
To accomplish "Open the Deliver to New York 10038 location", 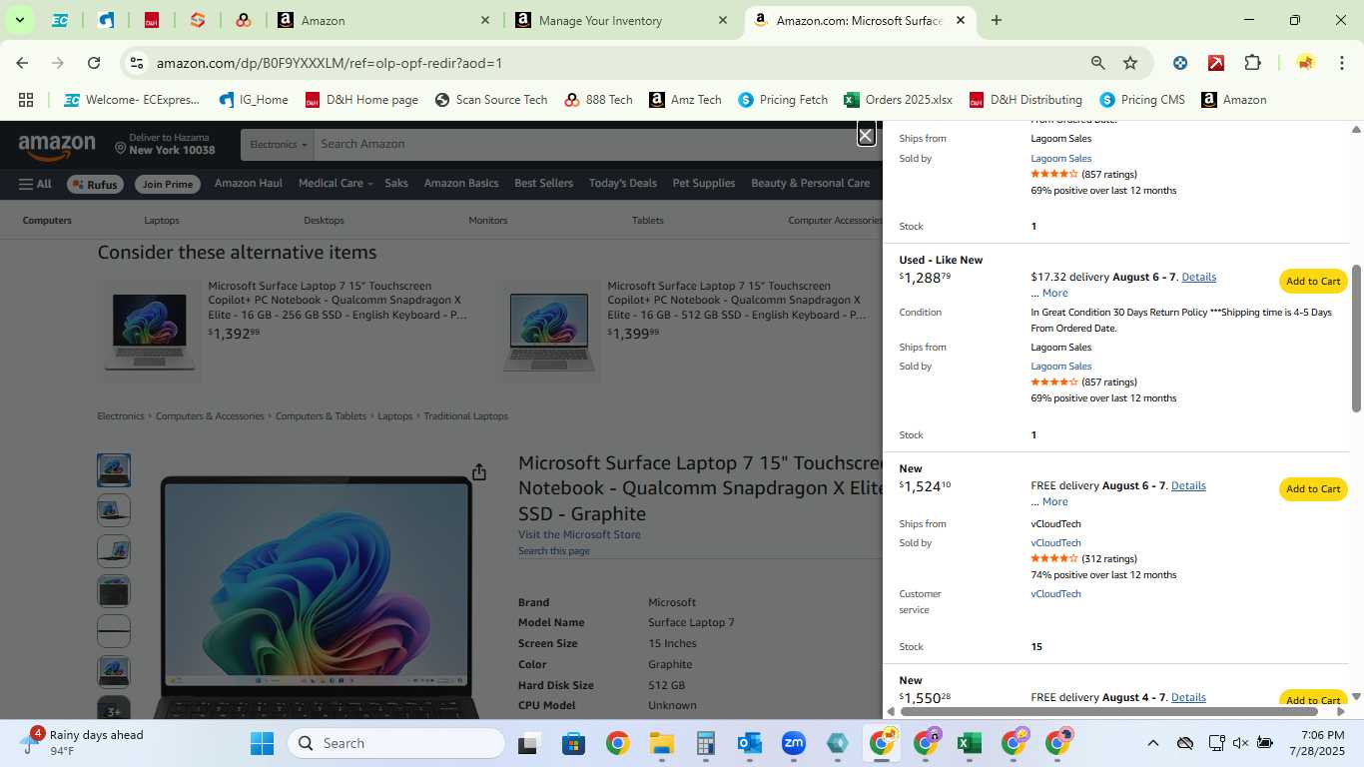I will pyautogui.click(x=165, y=144).
